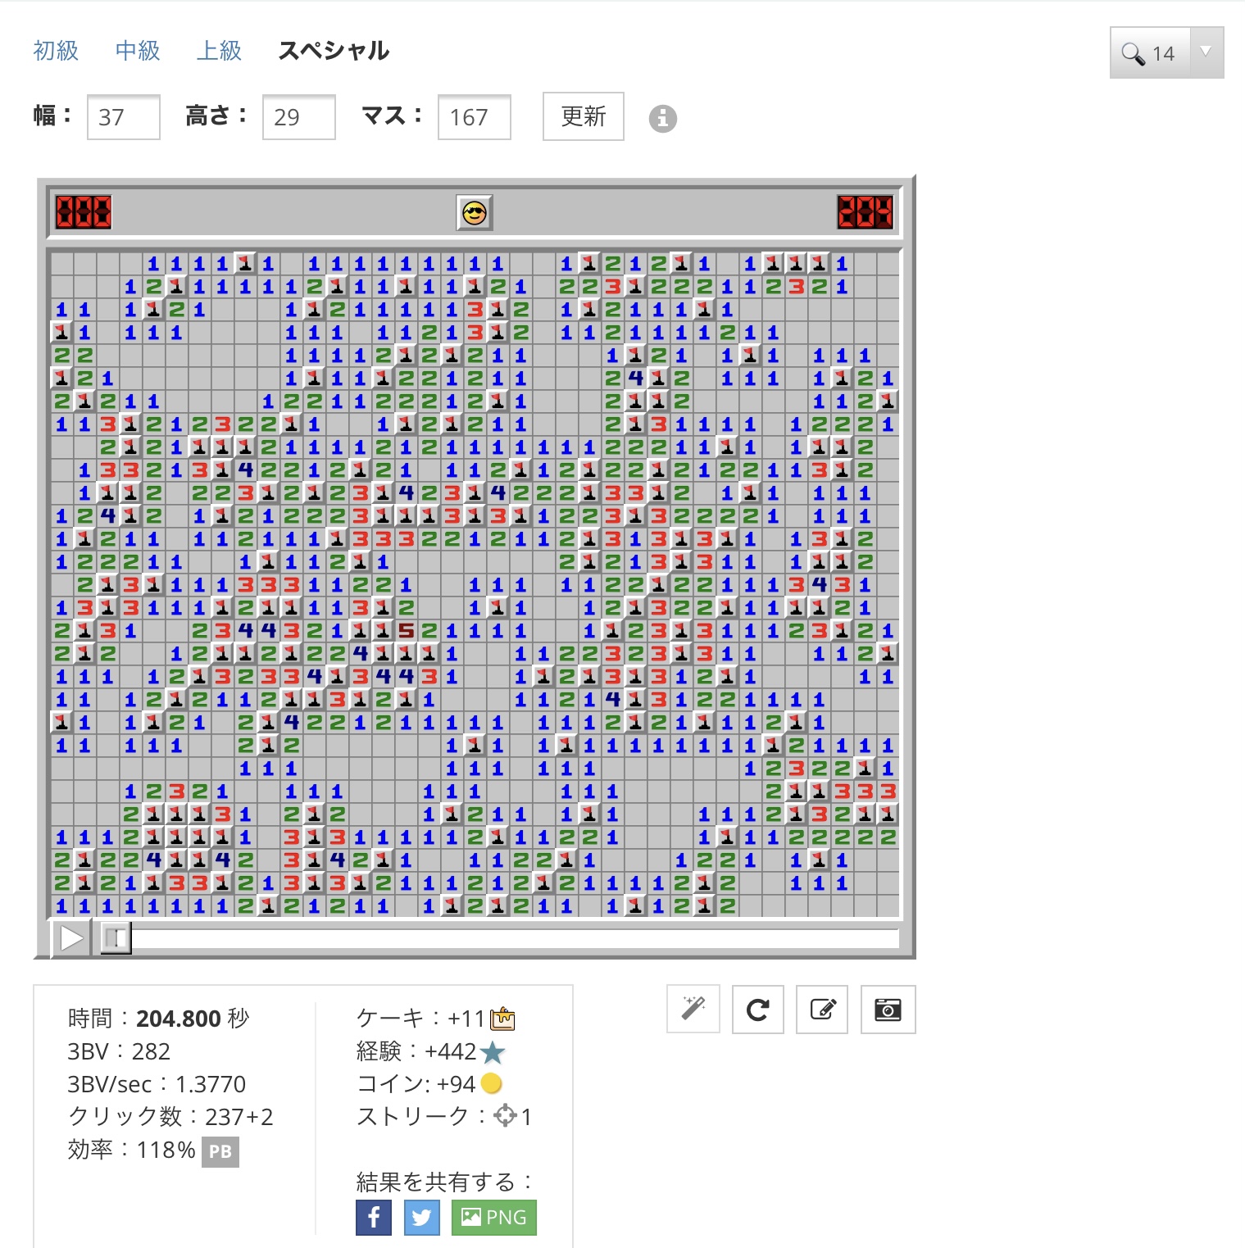Click the クリック数：237+2 text
Image resolution: width=1245 pixels, height=1248 pixels.
(x=170, y=1117)
